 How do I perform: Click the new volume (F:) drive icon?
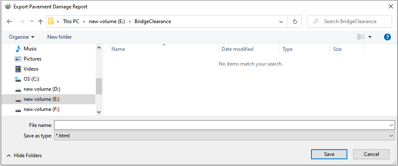click(18, 110)
